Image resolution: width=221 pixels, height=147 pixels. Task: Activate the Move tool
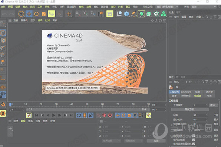point(29,14)
